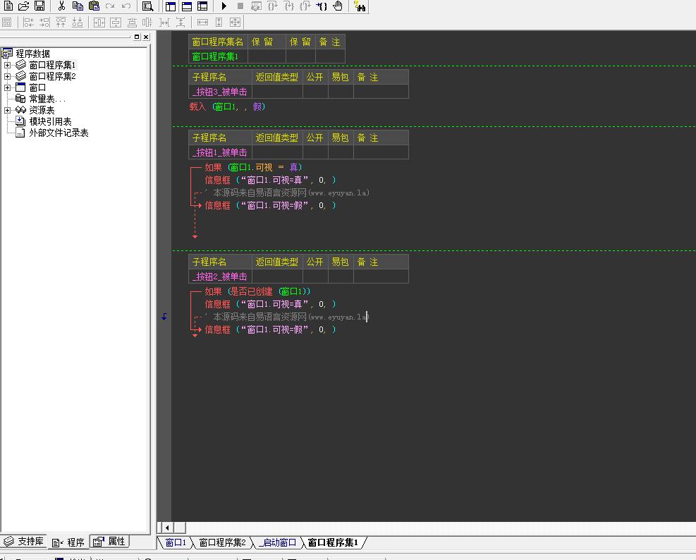The image size is (696, 560).
Task: Click the undo arrow icon
Action: click(126, 6)
